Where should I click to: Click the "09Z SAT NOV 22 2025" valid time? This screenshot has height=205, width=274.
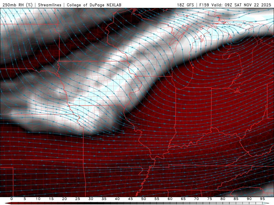(x=248, y=5)
